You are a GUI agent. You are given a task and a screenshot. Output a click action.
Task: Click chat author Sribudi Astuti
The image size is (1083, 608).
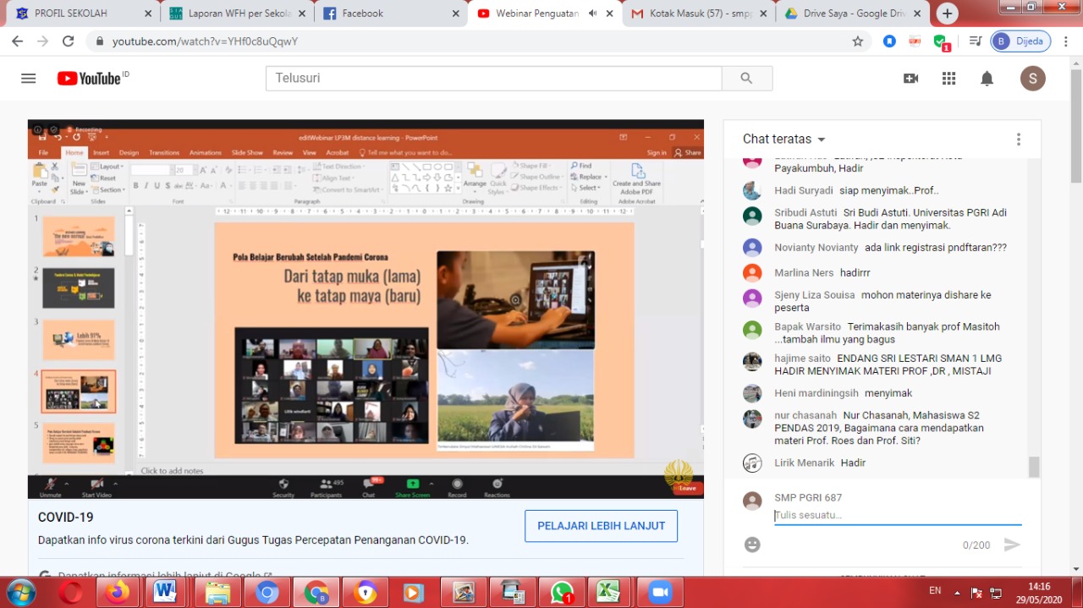[805, 213]
